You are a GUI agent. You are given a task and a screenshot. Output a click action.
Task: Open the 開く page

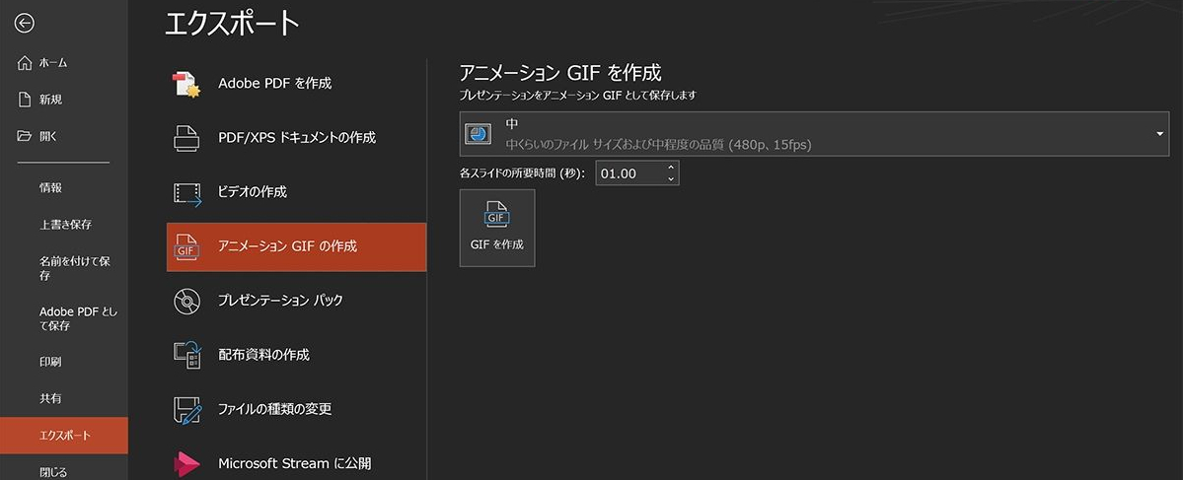[64, 136]
